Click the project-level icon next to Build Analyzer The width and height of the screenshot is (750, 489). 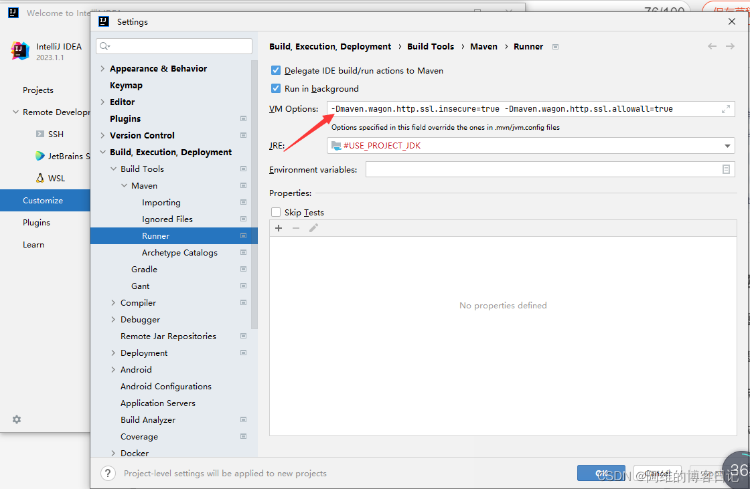coord(244,419)
